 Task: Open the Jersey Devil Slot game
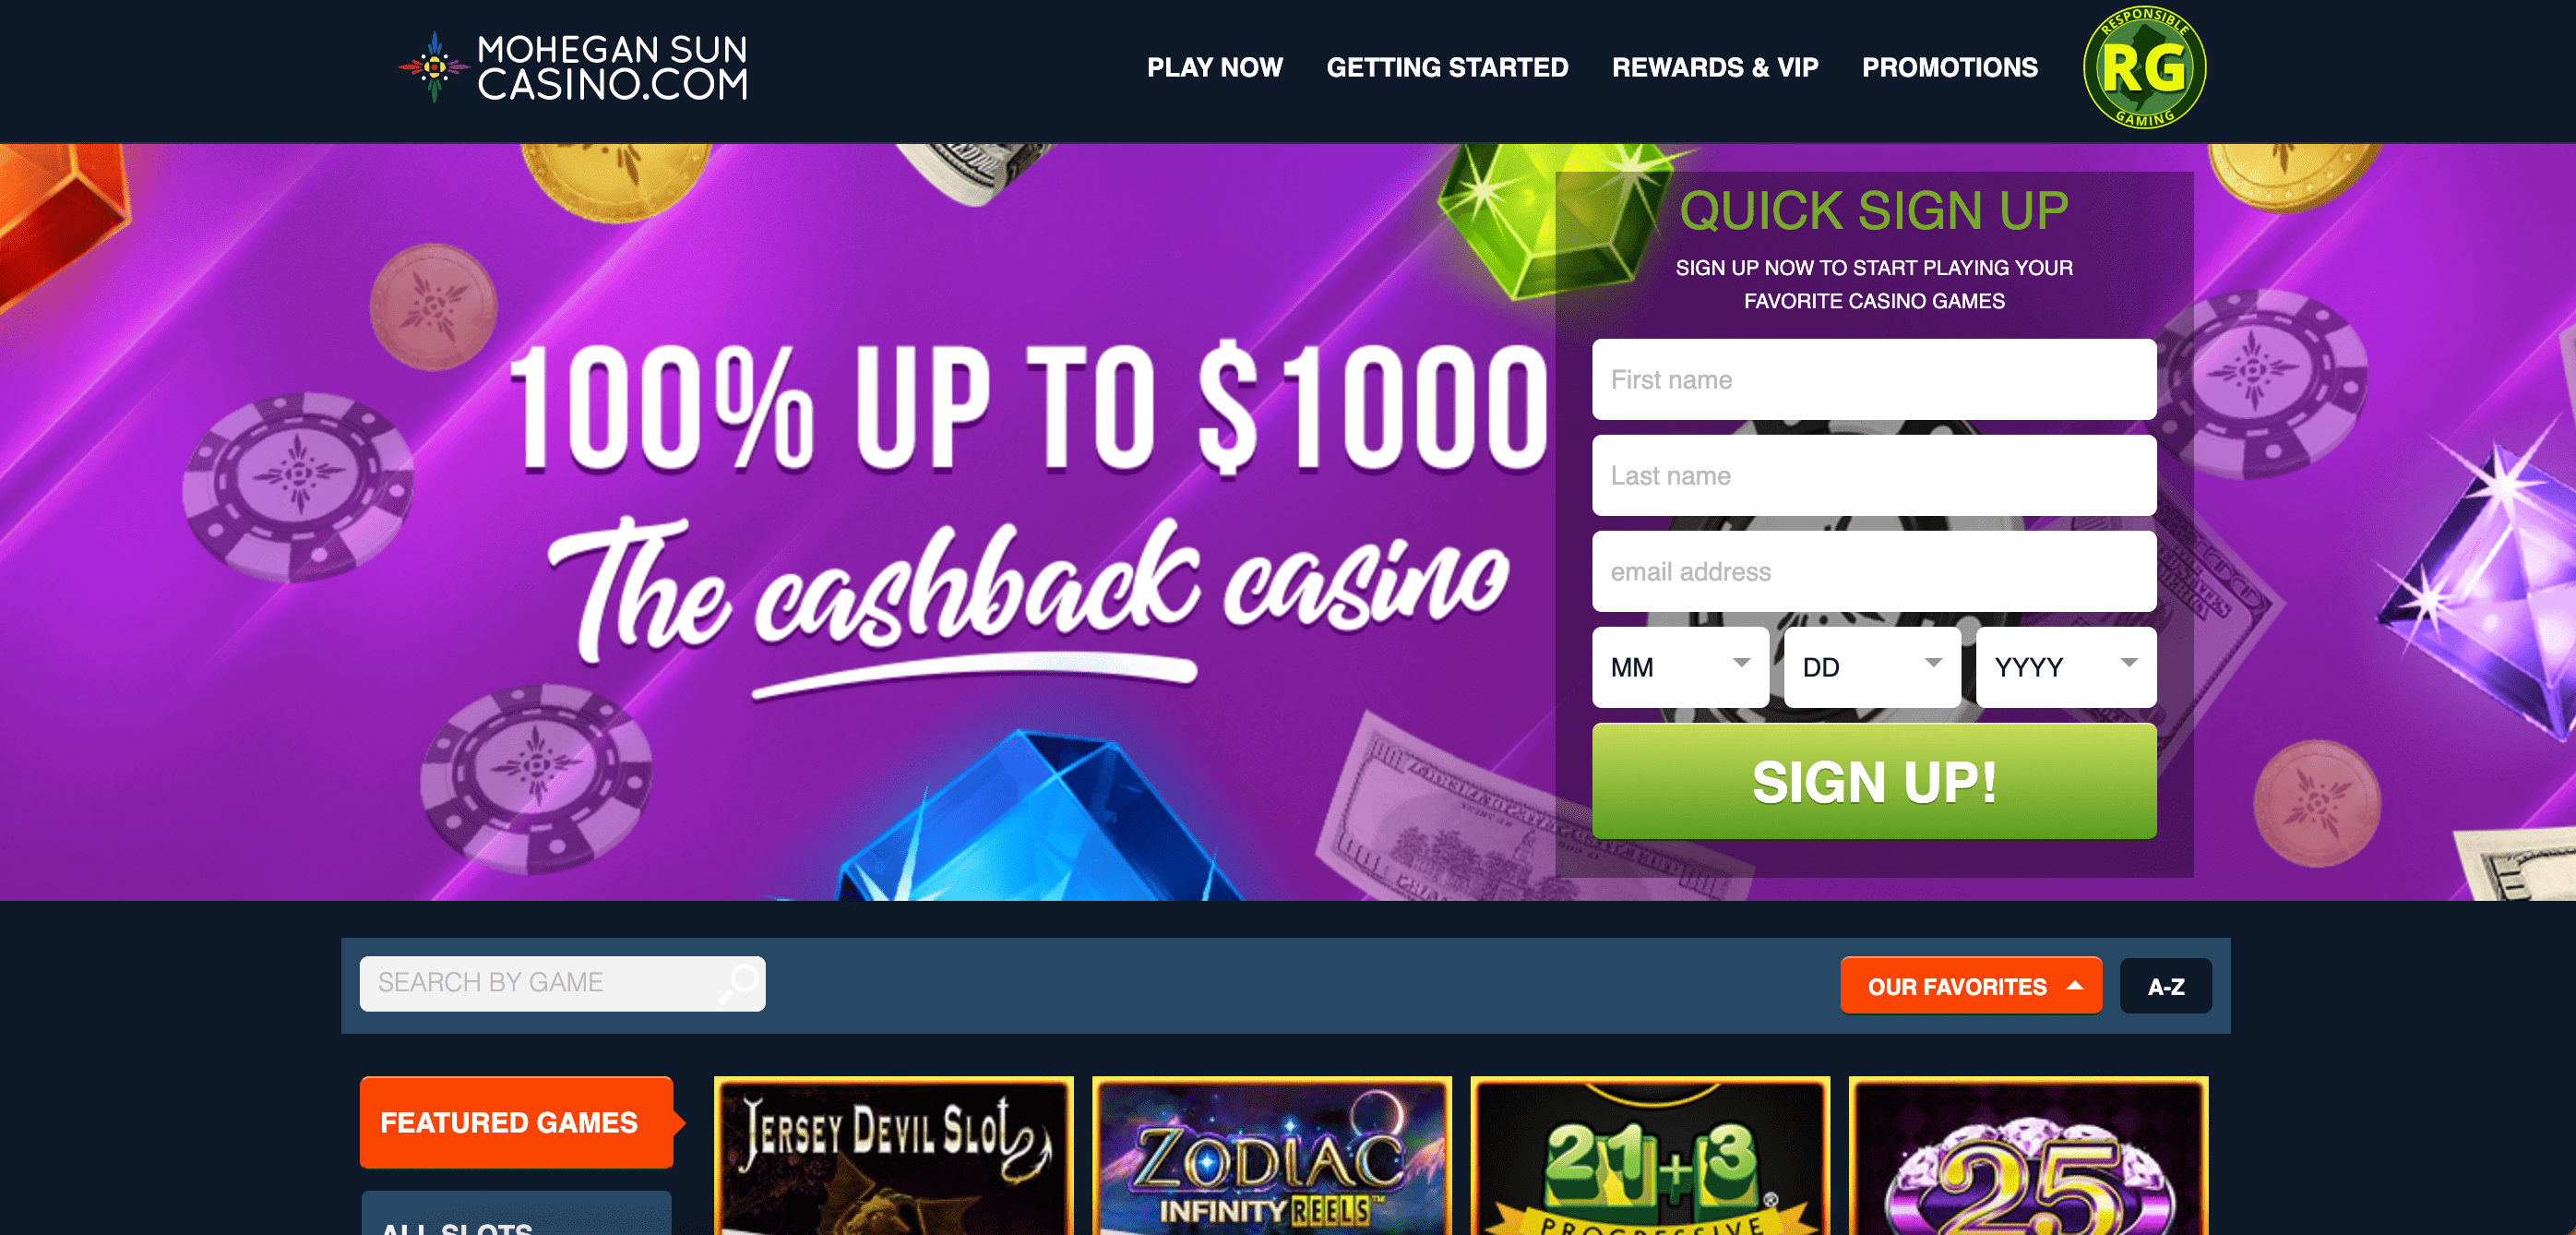click(x=893, y=1156)
